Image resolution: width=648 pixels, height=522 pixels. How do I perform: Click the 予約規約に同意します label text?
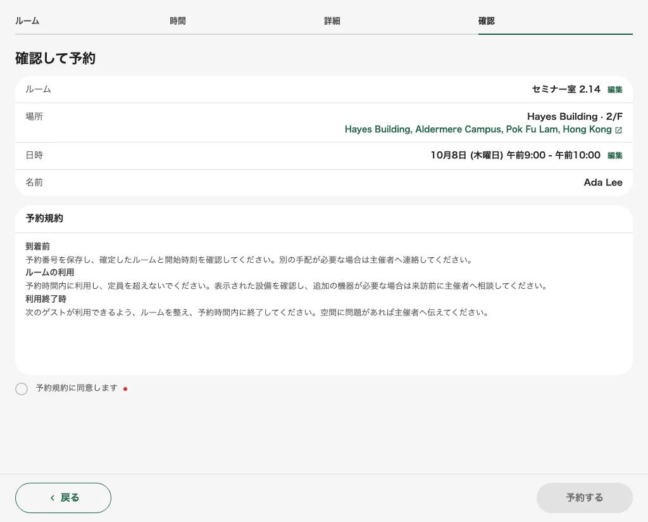(x=77, y=388)
